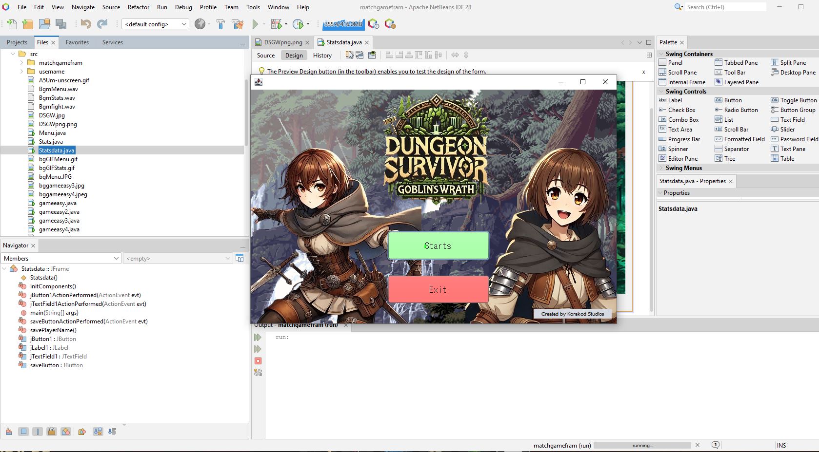Click the New File toolbar icon
Screen dimensions: 819x452
pos(12,24)
